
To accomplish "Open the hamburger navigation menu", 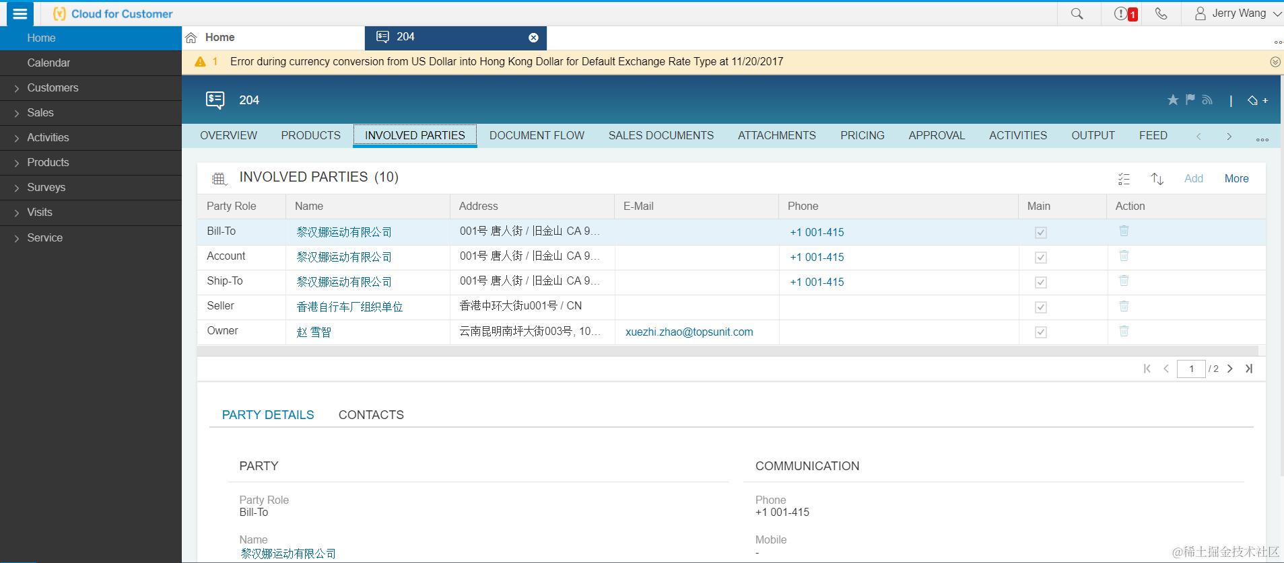I will [20, 13].
